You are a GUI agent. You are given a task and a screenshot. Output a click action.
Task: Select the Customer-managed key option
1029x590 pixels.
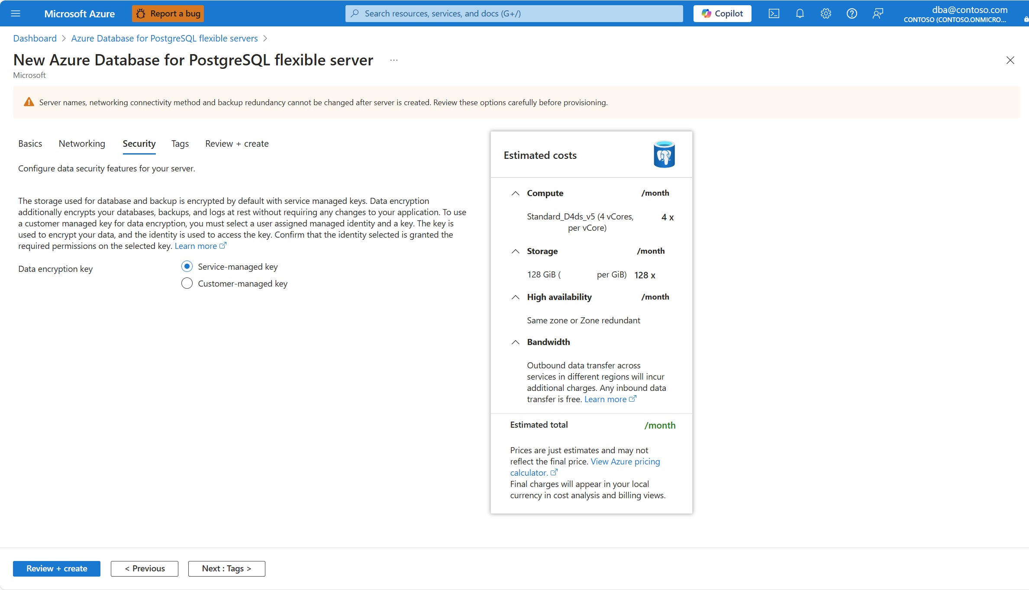tap(187, 283)
